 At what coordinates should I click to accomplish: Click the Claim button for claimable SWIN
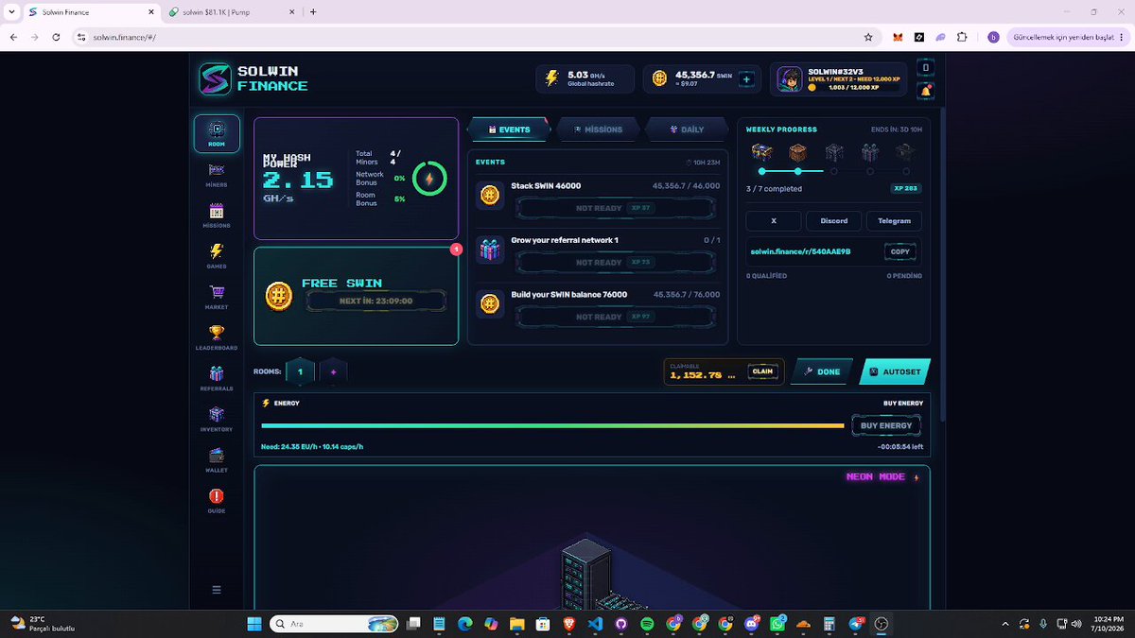(x=762, y=371)
